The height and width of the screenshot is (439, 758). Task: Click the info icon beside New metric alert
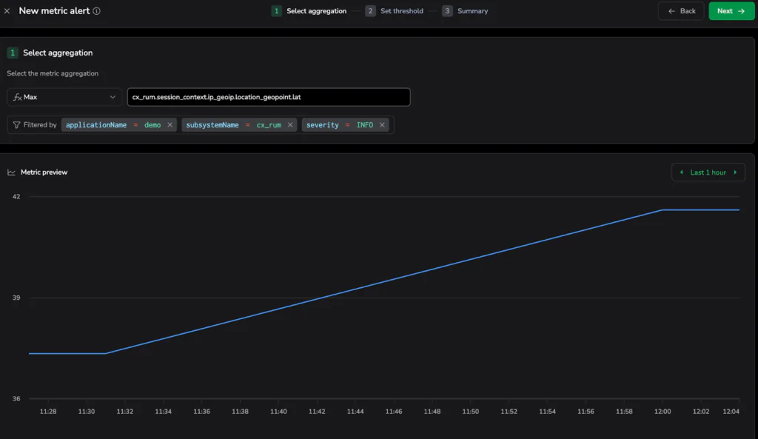97,11
